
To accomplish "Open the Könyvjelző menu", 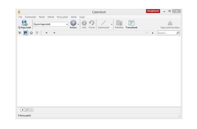I will [62, 17].
